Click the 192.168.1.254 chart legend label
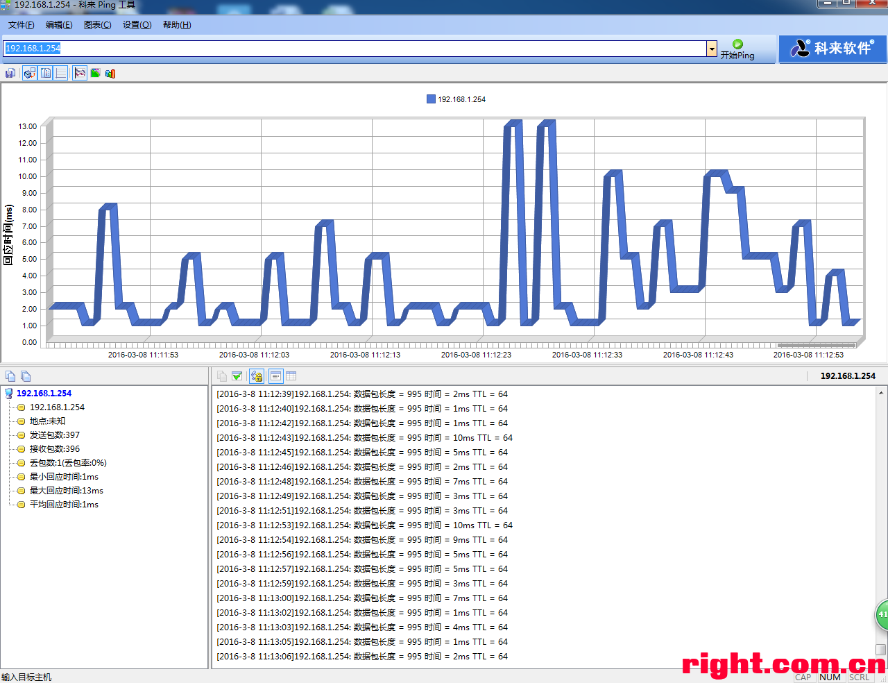The image size is (888, 683). pos(461,99)
